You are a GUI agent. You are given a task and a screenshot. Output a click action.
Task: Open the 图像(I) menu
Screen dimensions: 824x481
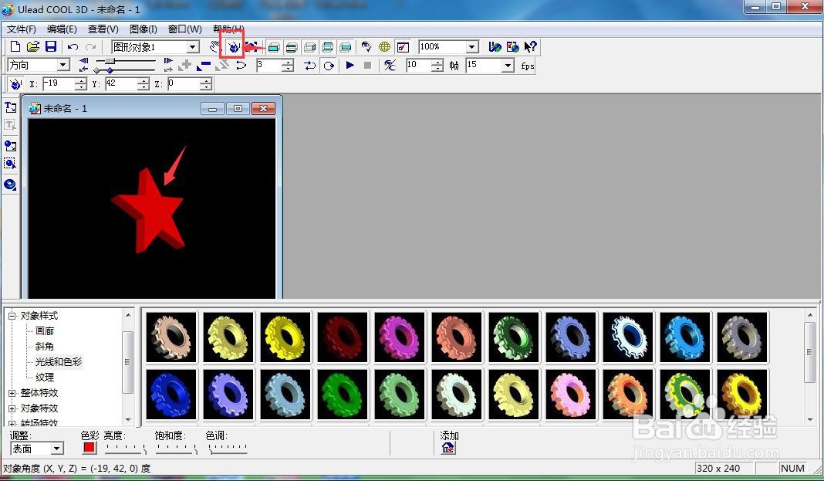[x=143, y=29]
